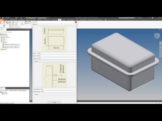
Task: Open the Глобальные формы tab
Action: (13, 90)
